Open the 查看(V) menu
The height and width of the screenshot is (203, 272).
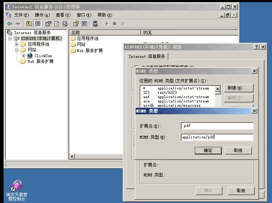(63, 15)
